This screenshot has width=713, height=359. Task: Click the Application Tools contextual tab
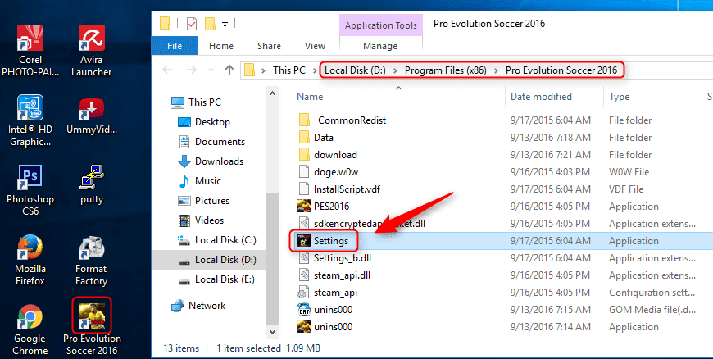(x=381, y=25)
